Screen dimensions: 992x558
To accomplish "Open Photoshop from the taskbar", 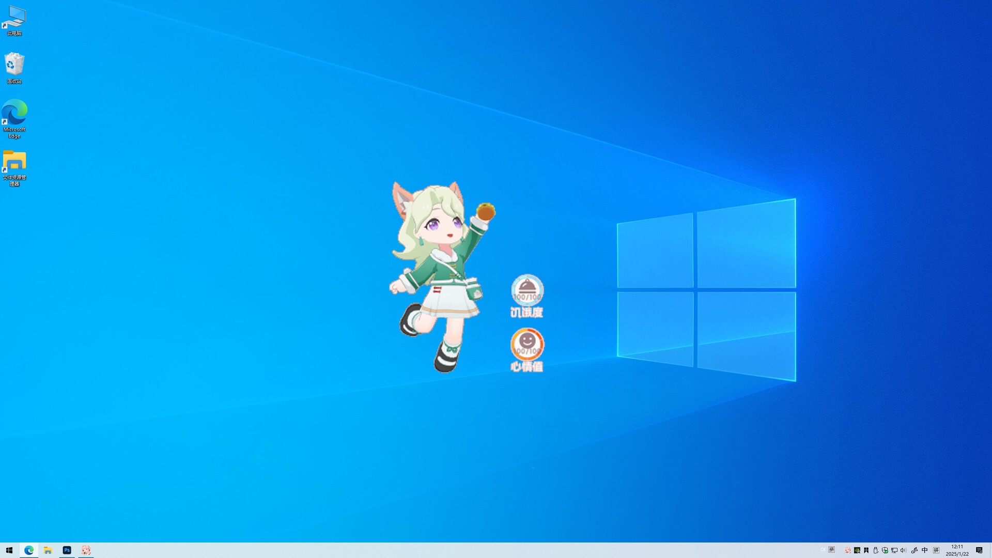I will pos(67,550).
